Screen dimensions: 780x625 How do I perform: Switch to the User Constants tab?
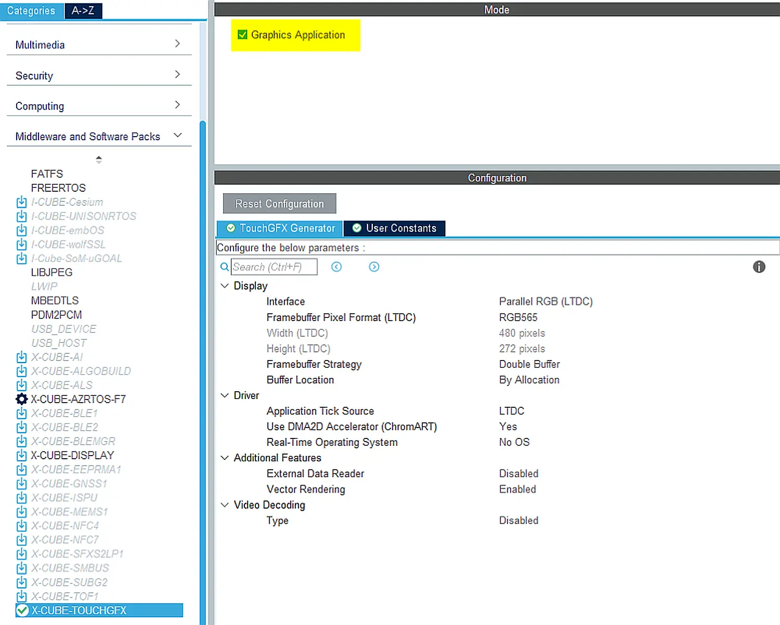coord(394,229)
